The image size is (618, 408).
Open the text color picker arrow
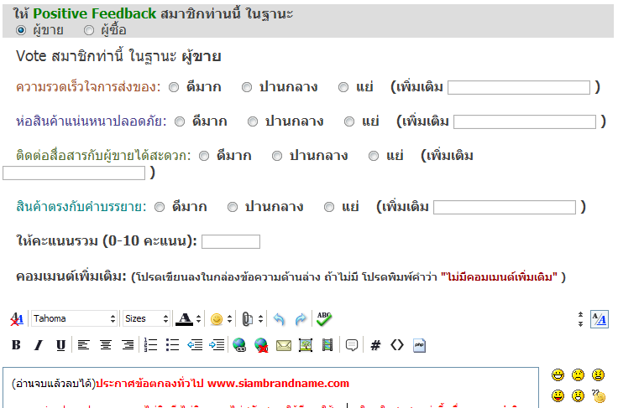(198, 319)
